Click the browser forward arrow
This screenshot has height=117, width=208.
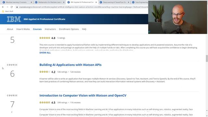7,7
